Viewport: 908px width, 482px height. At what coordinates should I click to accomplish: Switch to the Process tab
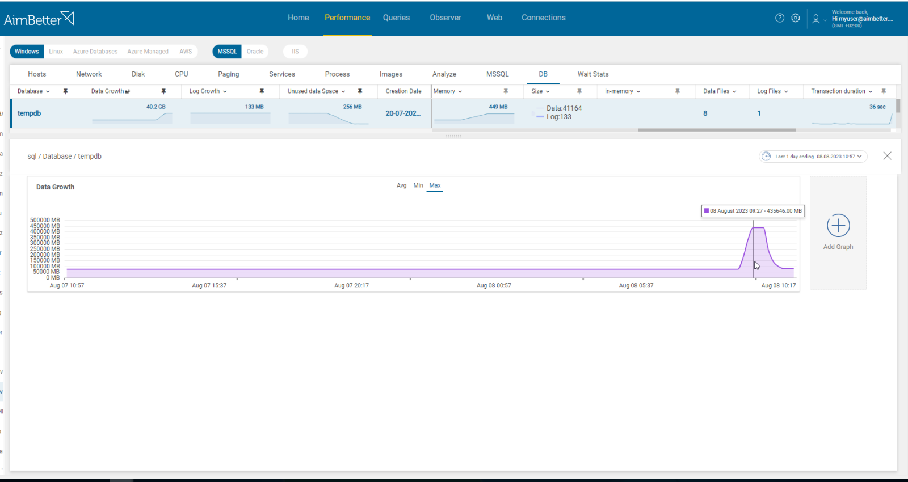[x=337, y=74]
